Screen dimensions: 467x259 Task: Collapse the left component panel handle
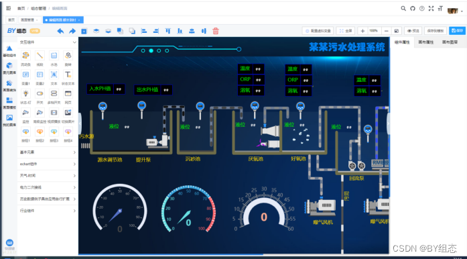(80, 123)
